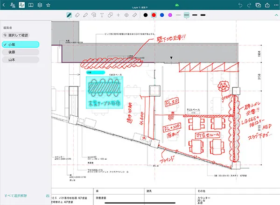Collapse the toolbar with the chevron
Image resolution: width=280 pixels, height=205 pixels.
point(276,15)
